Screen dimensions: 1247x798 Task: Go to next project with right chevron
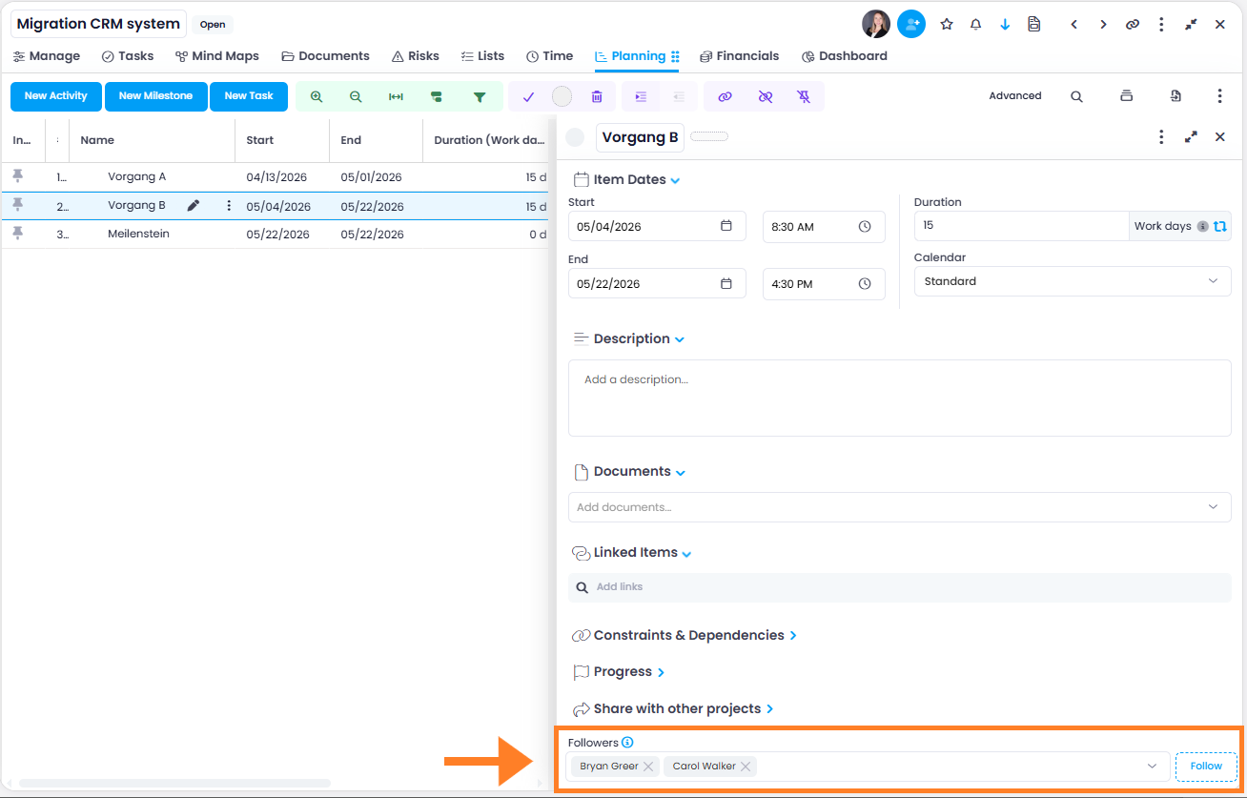click(x=1103, y=24)
